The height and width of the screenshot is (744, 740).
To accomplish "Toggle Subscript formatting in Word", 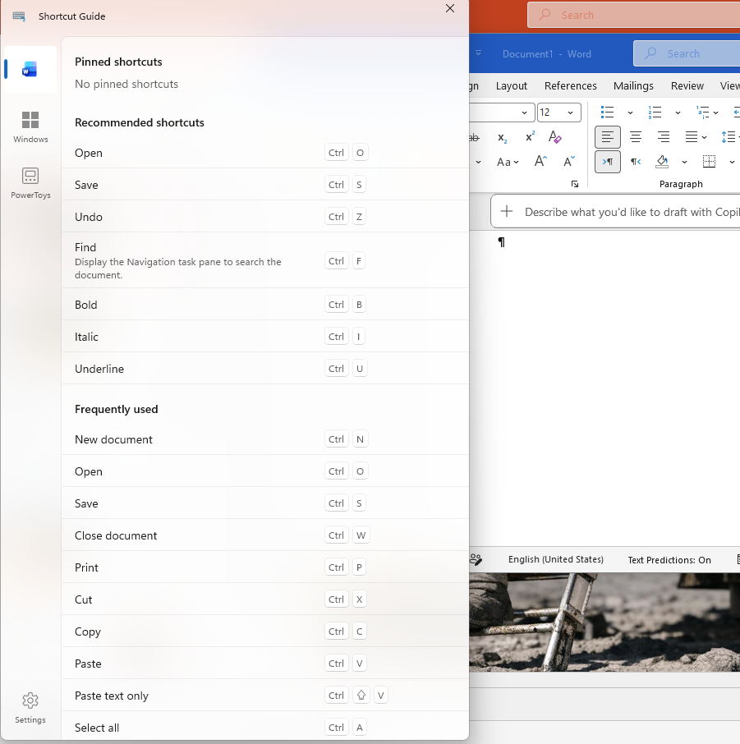I will pos(502,138).
